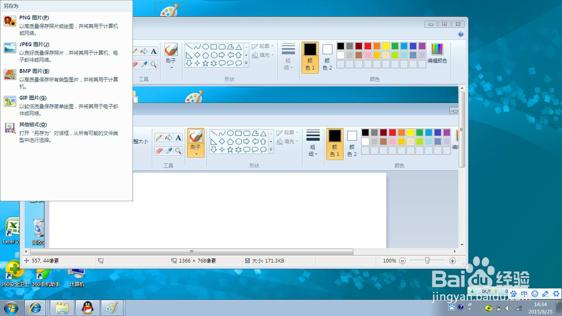Click the zoom slider handle in status bar
Viewport: 562px width, 316px height.
(x=427, y=260)
